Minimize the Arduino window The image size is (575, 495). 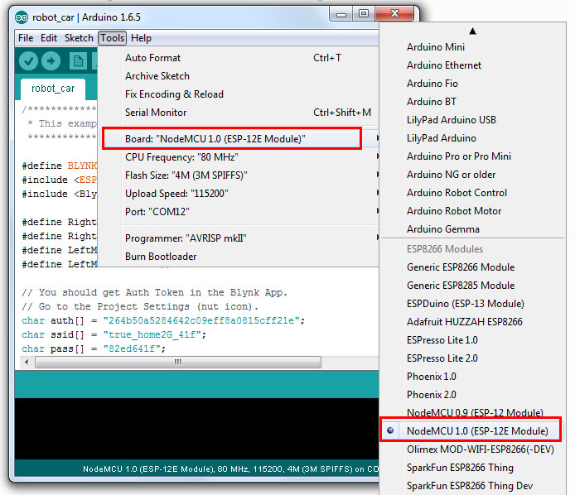(341, 15)
